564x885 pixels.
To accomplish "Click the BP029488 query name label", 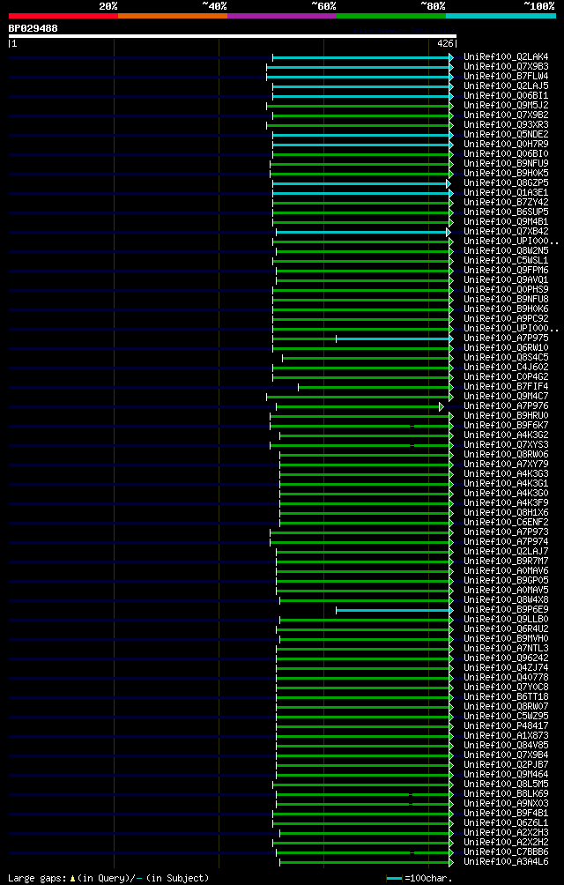I will coord(33,27).
